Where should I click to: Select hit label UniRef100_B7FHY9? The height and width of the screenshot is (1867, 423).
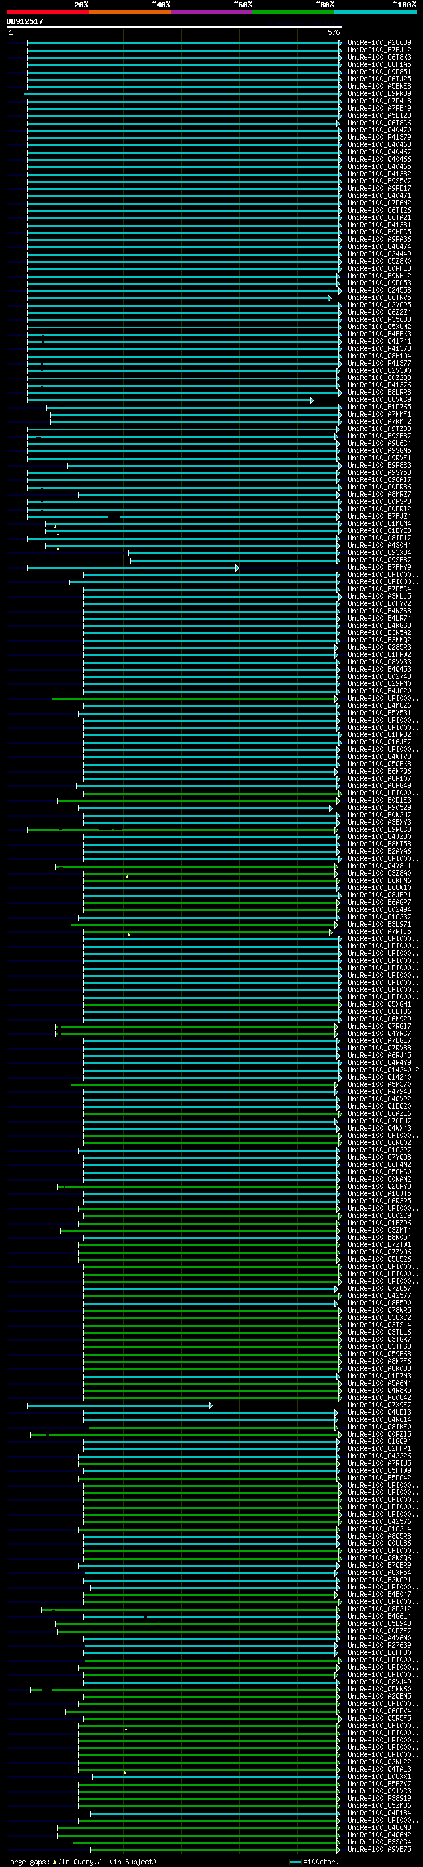click(x=379, y=568)
